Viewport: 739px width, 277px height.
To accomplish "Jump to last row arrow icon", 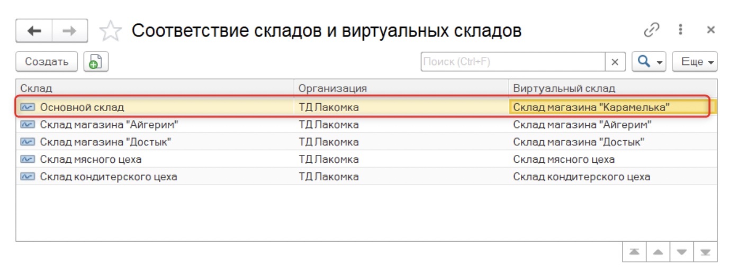I will click(x=706, y=252).
